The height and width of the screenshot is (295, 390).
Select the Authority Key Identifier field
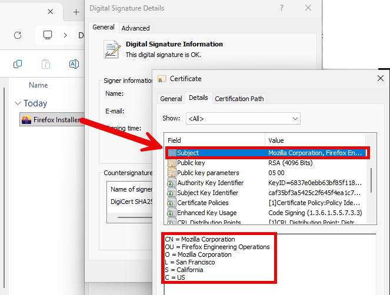tap(210, 183)
